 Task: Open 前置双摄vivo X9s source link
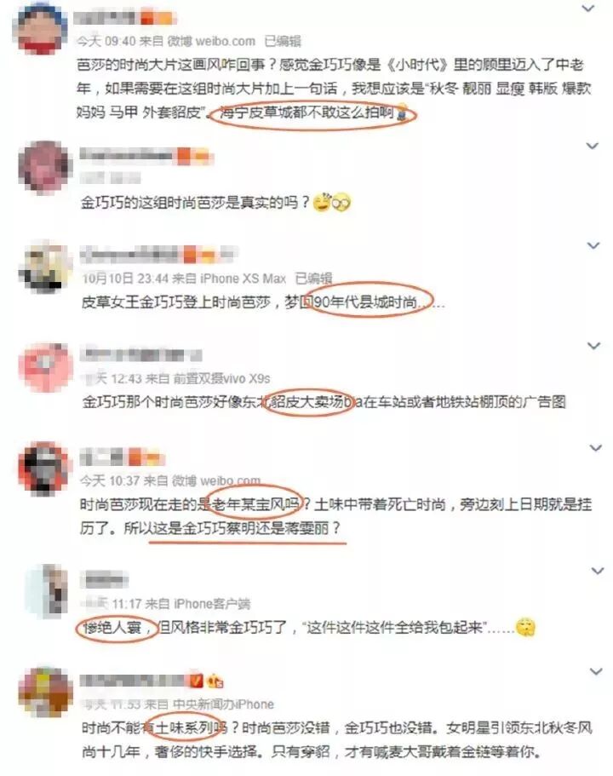pyautogui.click(x=221, y=378)
